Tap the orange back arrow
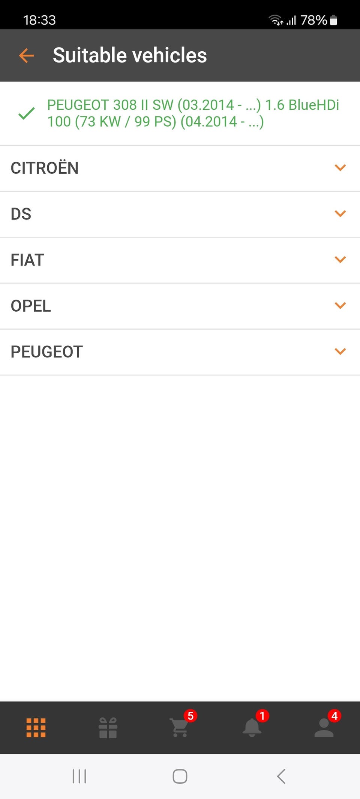Screen dimensions: 360x799 (26, 55)
